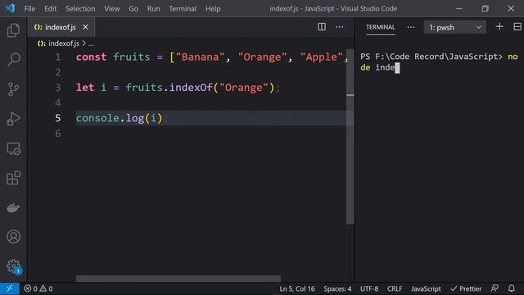Open the Search view
Image resolution: width=524 pixels, height=295 pixels.
[x=13, y=60]
